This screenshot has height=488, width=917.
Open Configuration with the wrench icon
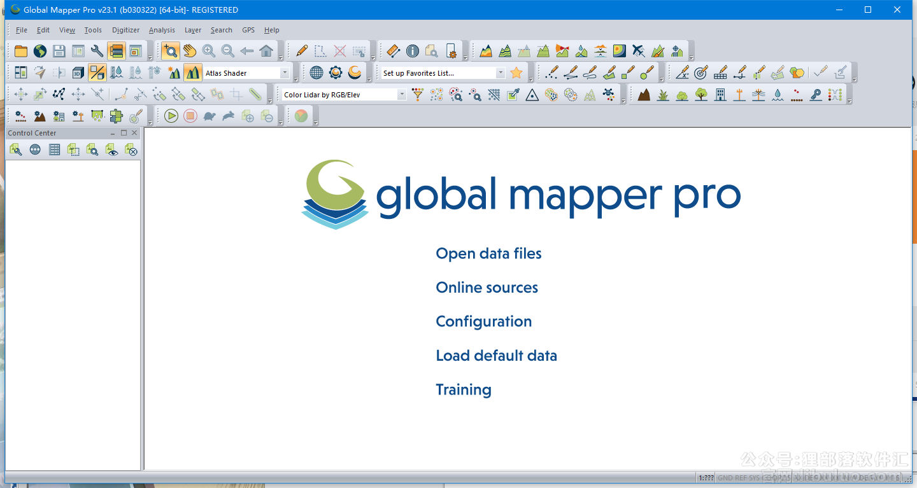click(97, 51)
